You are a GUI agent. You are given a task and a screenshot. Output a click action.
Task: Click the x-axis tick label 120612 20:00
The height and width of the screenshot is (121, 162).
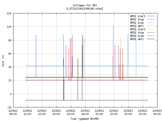point(99,112)
